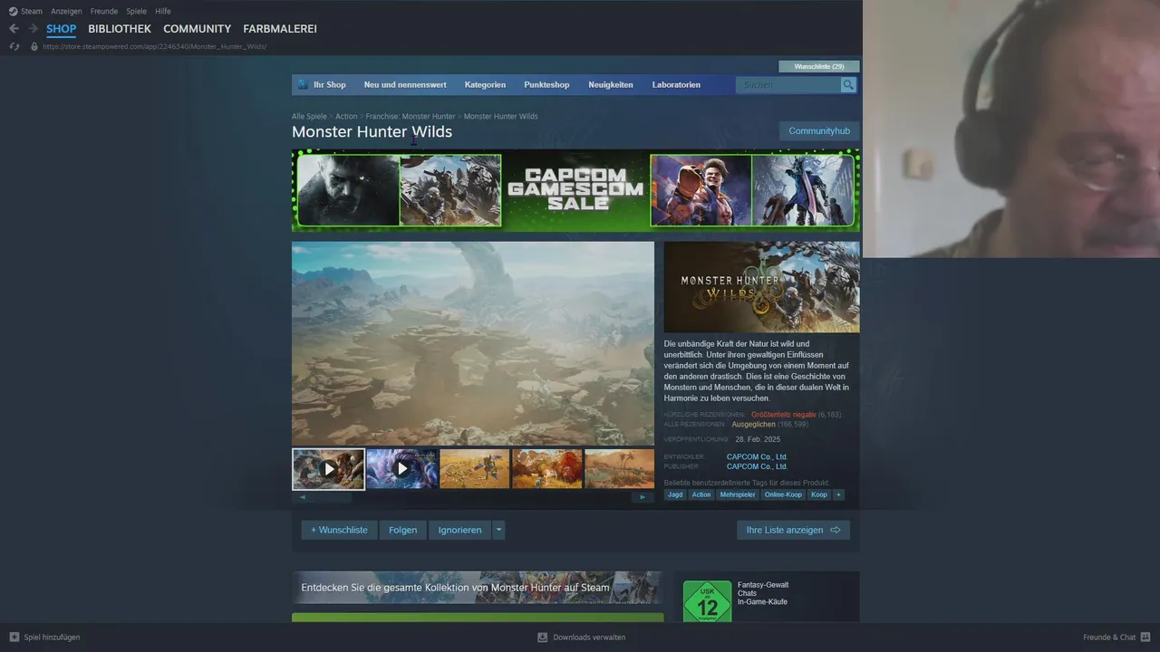This screenshot has height=652, width=1160.
Task: Click the plus icon for Spiel hinzufügen
Action: coord(14,637)
